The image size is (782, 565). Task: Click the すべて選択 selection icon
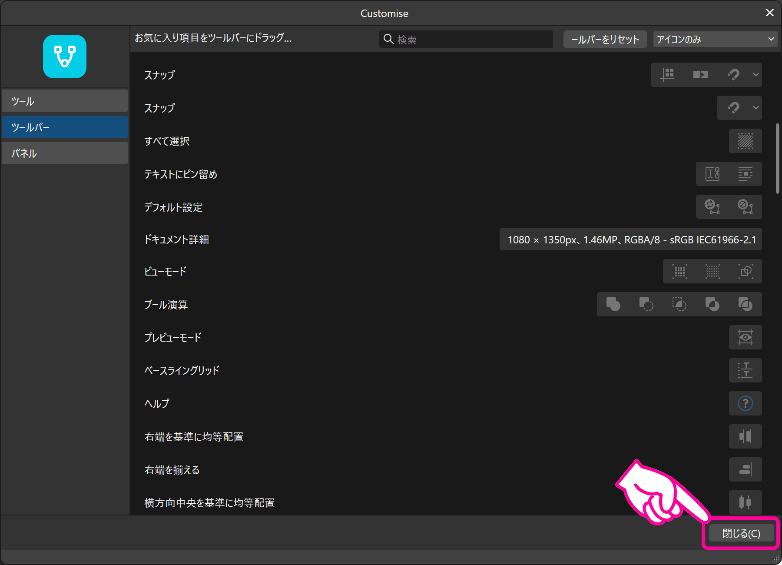[x=745, y=141]
